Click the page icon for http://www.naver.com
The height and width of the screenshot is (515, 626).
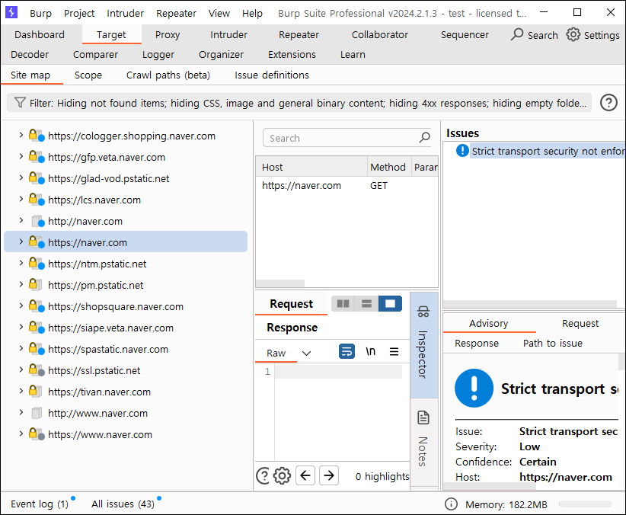pos(37,413)
